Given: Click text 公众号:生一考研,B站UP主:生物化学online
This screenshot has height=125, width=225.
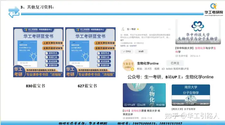Looking at the screenshot, I should click(x=171, y=77).
